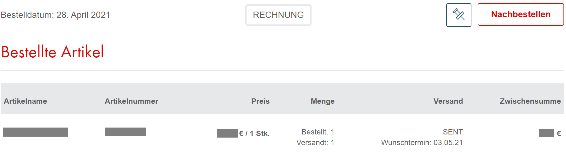Screen dimensions: 566x152
Task: Click the redacted article number value
Action: tap(125, 132)
